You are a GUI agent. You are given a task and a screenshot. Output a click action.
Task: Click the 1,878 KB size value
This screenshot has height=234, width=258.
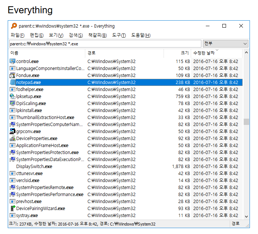point(181,166)
